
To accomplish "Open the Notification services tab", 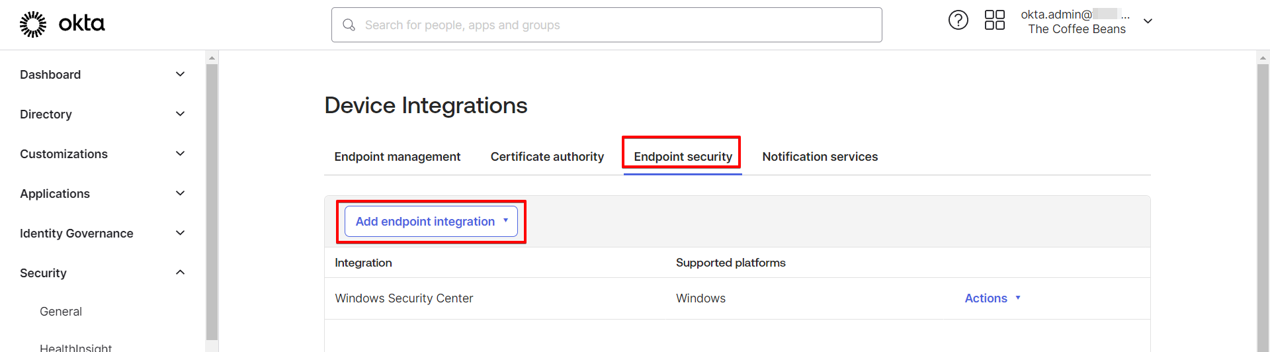I will [820, 157].
